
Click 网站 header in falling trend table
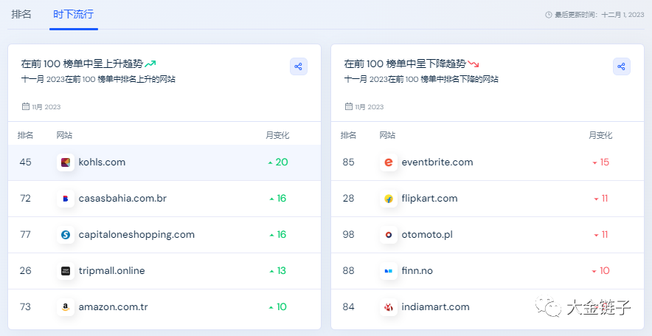coord(387,135)
